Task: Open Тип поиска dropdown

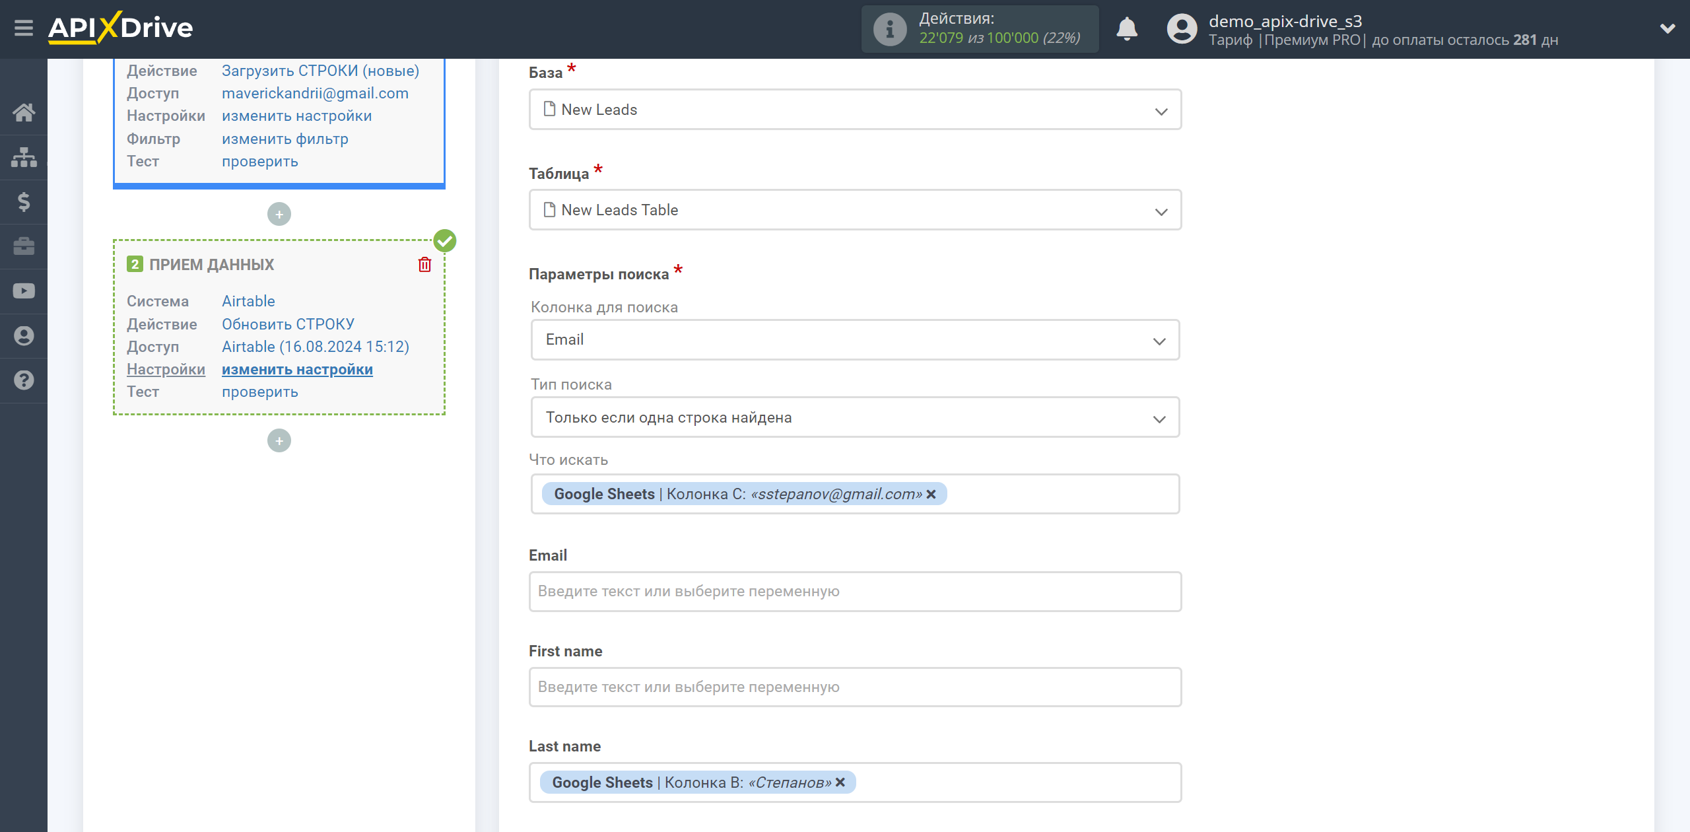Action: [855, 417]
